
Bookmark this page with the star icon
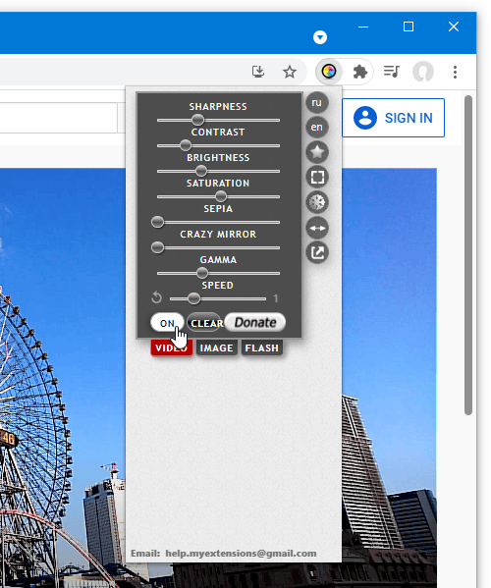tap(289, 72)
